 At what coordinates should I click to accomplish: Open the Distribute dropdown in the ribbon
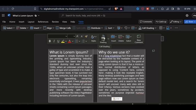point(95,28)
